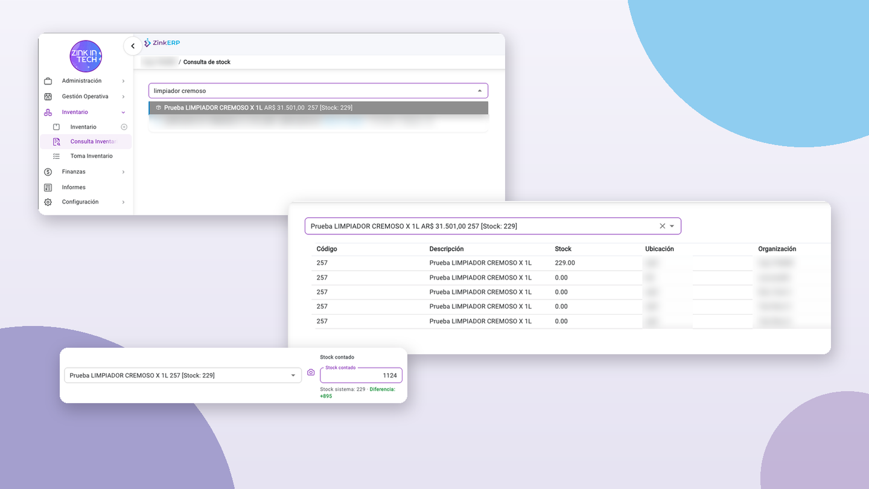Expand the Finanzas menu chevron
This screenshot has width=869, height=489.
point(123,172)
